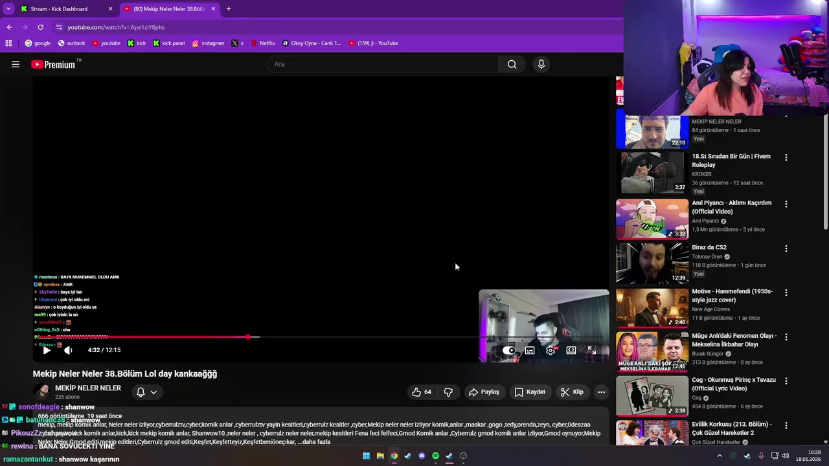
Task: Open Biraz da CS2 video title
Action: click(709, 247)
